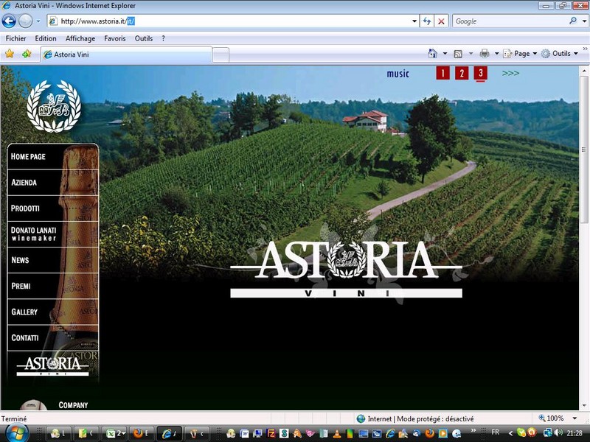The height and width of the screenshot is (442, 590).
Task: Open the News section link
Action: click(52, 260)
